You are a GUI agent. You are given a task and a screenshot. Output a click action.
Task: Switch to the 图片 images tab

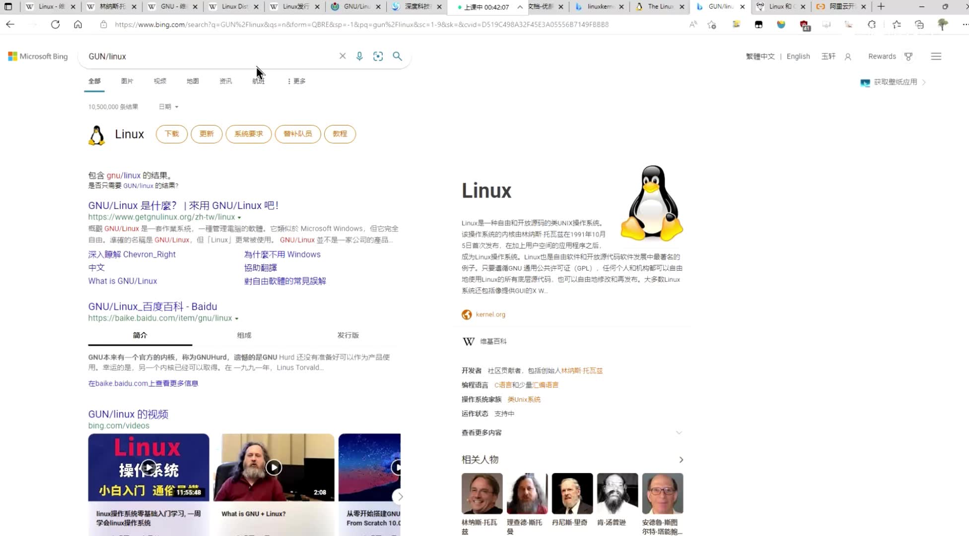(x=127, y=81)
